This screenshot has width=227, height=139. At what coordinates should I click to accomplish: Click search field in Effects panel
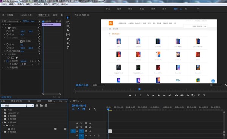tap(17, 106)
